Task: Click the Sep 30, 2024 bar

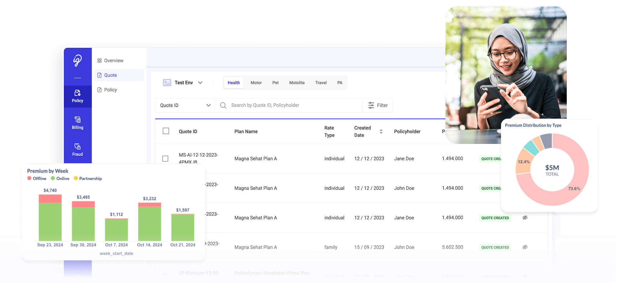Action: (83, 221)
